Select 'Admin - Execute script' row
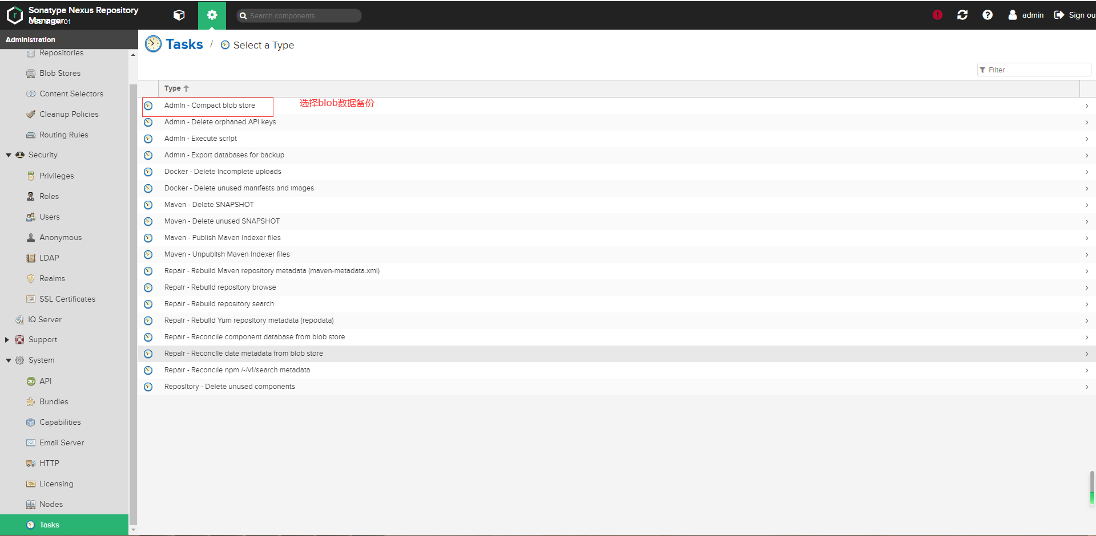The height and width of the screenshot is (536, 1096). coord(617,139)
